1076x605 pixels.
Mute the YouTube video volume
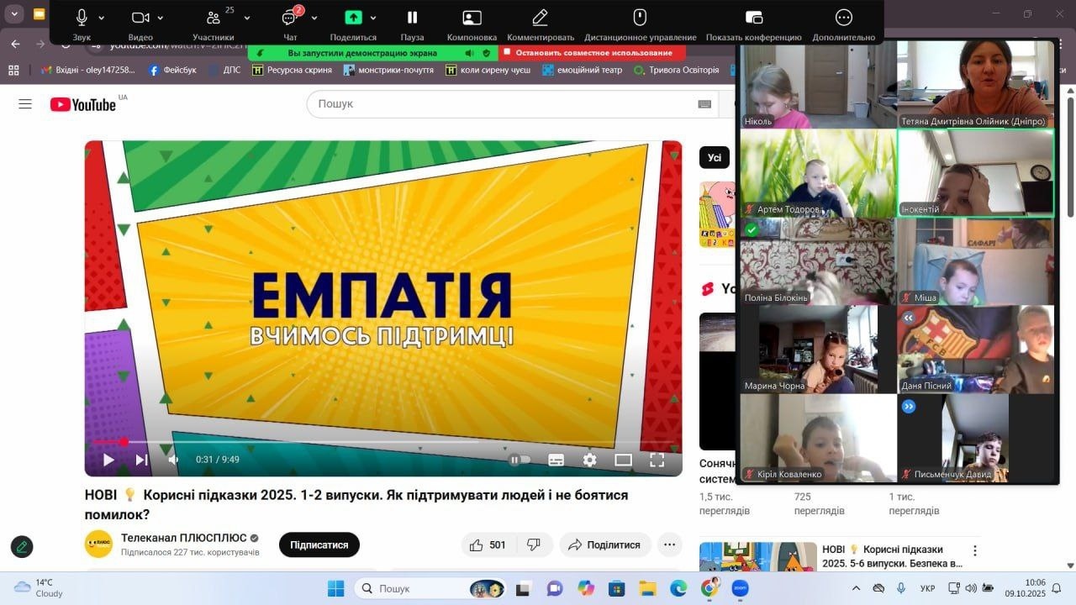click(173, 460)
